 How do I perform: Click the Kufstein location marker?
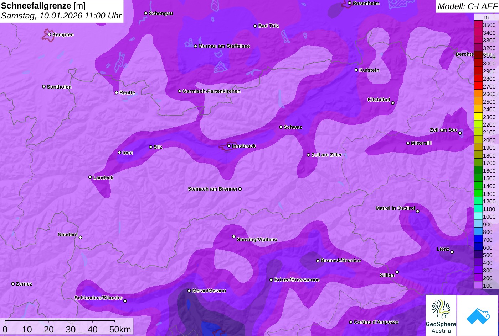[356, 70]
